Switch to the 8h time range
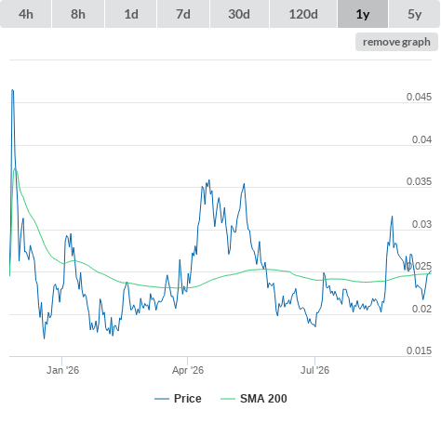 tap(78, 14)
